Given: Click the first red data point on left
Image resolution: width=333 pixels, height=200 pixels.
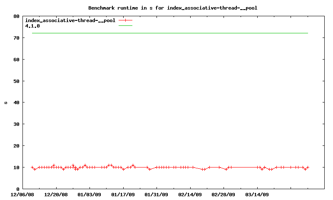Looking at the screenshot, I should click(x=32, y=167).
